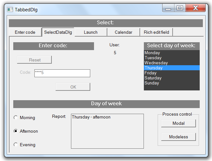Select the highlighted Thursday entry
212x161 pixels.
(172, 68)
